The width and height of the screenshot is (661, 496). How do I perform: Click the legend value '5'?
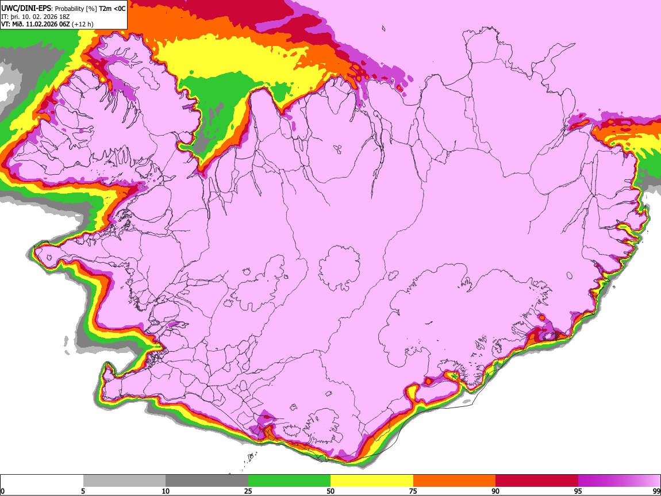click(83, 491)
